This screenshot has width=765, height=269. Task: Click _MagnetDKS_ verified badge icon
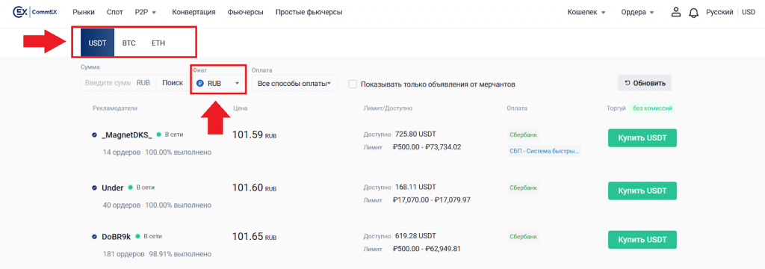pos(94,134)
